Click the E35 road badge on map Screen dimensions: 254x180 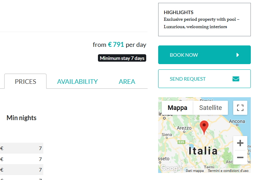(x=181, y=142)
